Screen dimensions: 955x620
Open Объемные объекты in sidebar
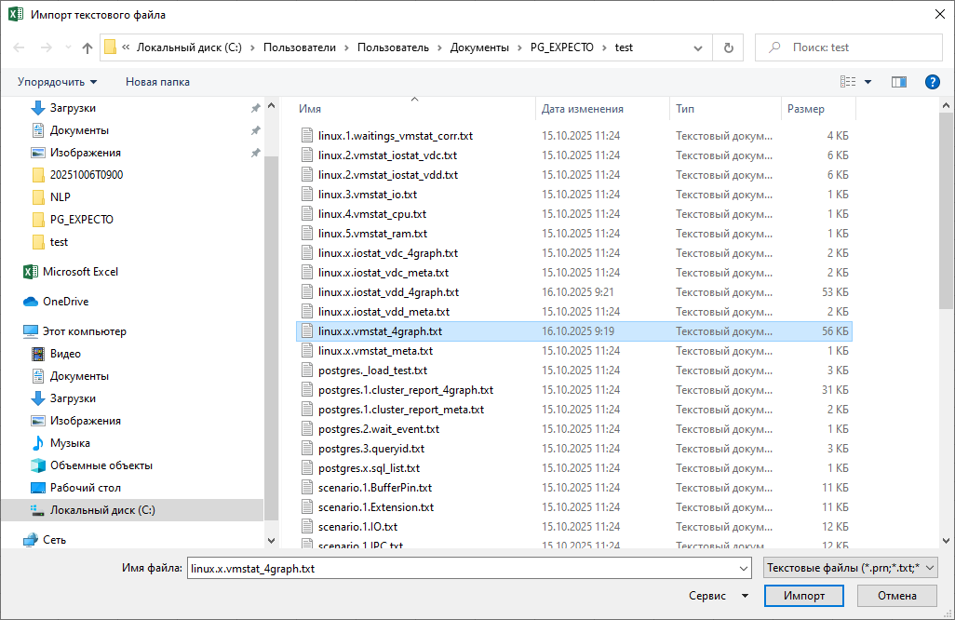(x=101, y=465)
